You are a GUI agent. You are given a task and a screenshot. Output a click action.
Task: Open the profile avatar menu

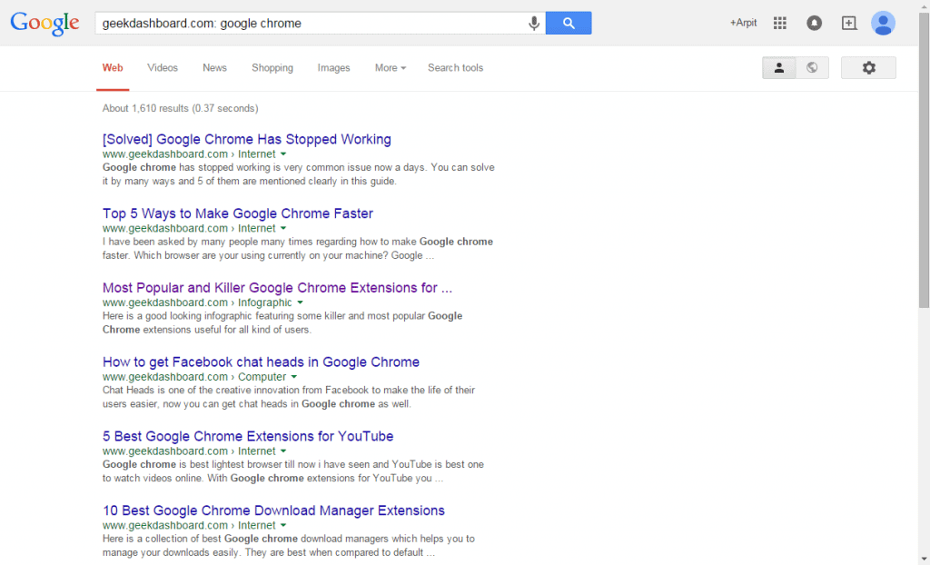pyautogui.click(x=883, y=23)
